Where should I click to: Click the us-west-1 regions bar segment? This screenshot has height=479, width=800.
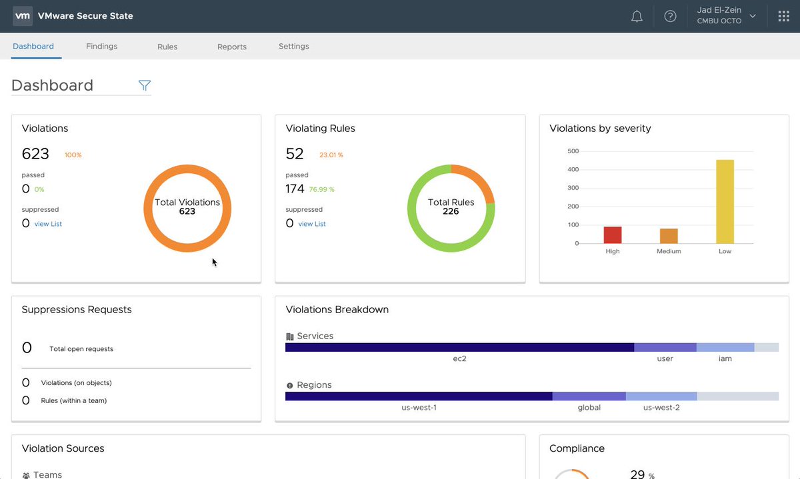click(419, 396)
